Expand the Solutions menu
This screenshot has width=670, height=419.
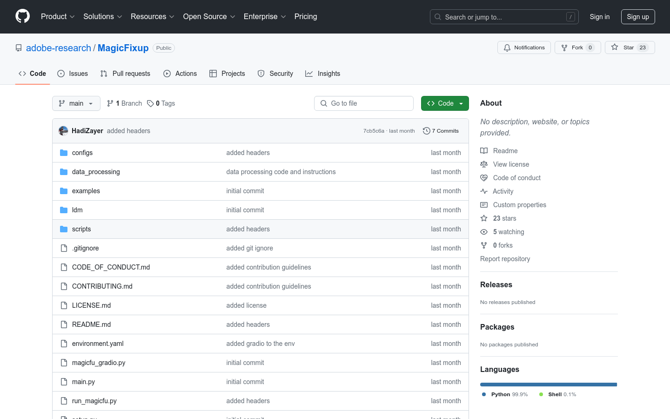[103, 17]
